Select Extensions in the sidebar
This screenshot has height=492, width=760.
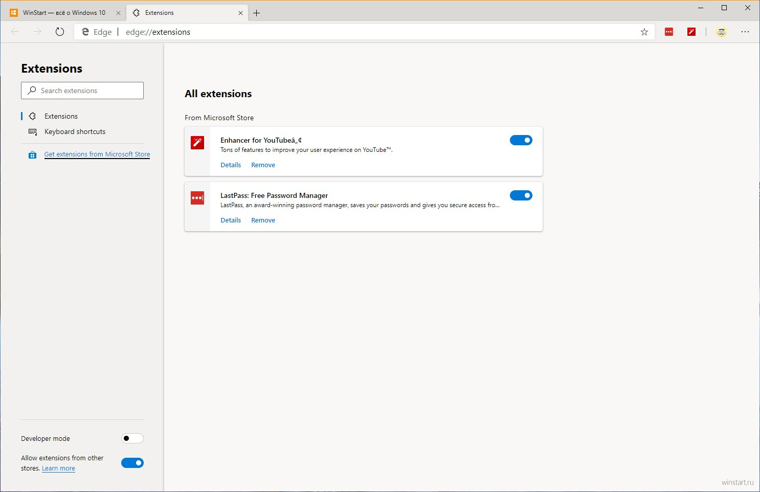[61, 116]
